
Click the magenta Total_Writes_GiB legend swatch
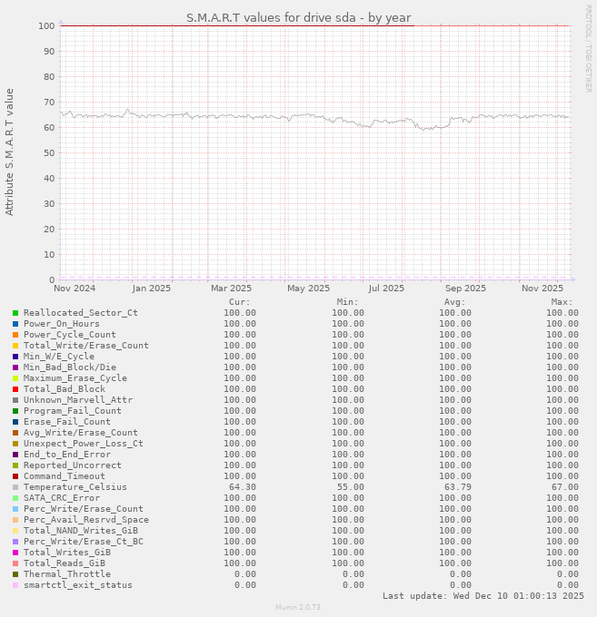[15, 553]
